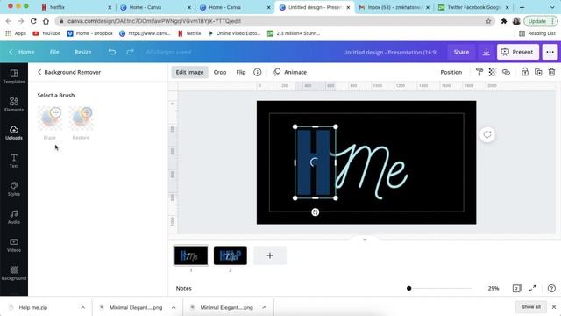
Task: Open the File menu
Action: pyautogui.click(x=54, y=52)
